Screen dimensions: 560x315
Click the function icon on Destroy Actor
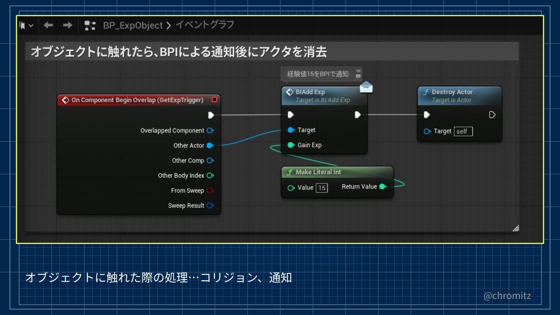(426, 92)
